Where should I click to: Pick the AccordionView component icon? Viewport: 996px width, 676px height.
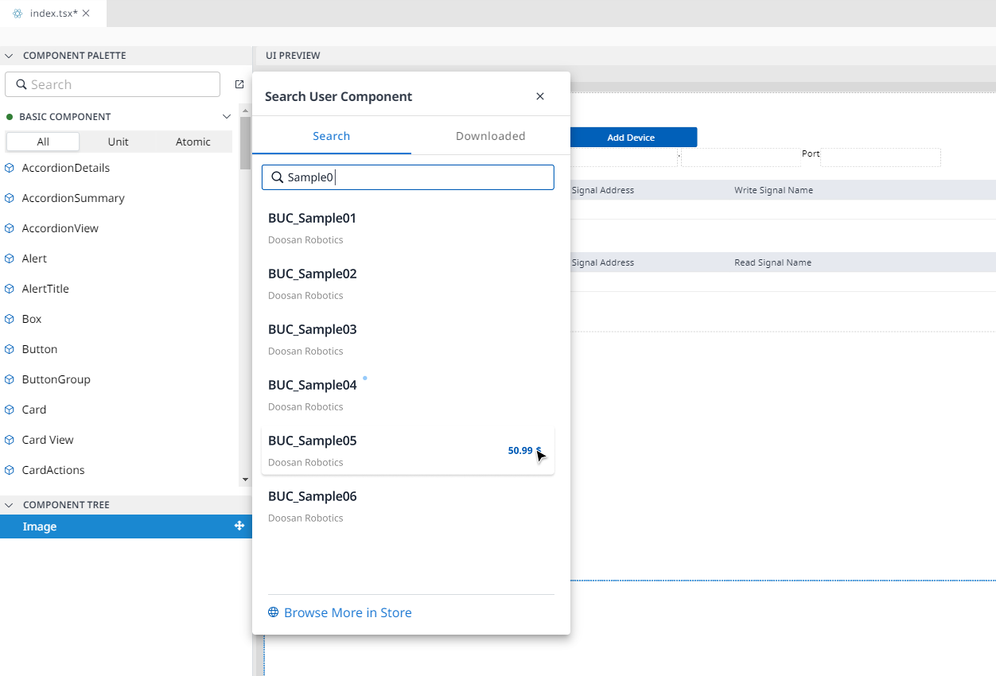click(x=10, y=228)
